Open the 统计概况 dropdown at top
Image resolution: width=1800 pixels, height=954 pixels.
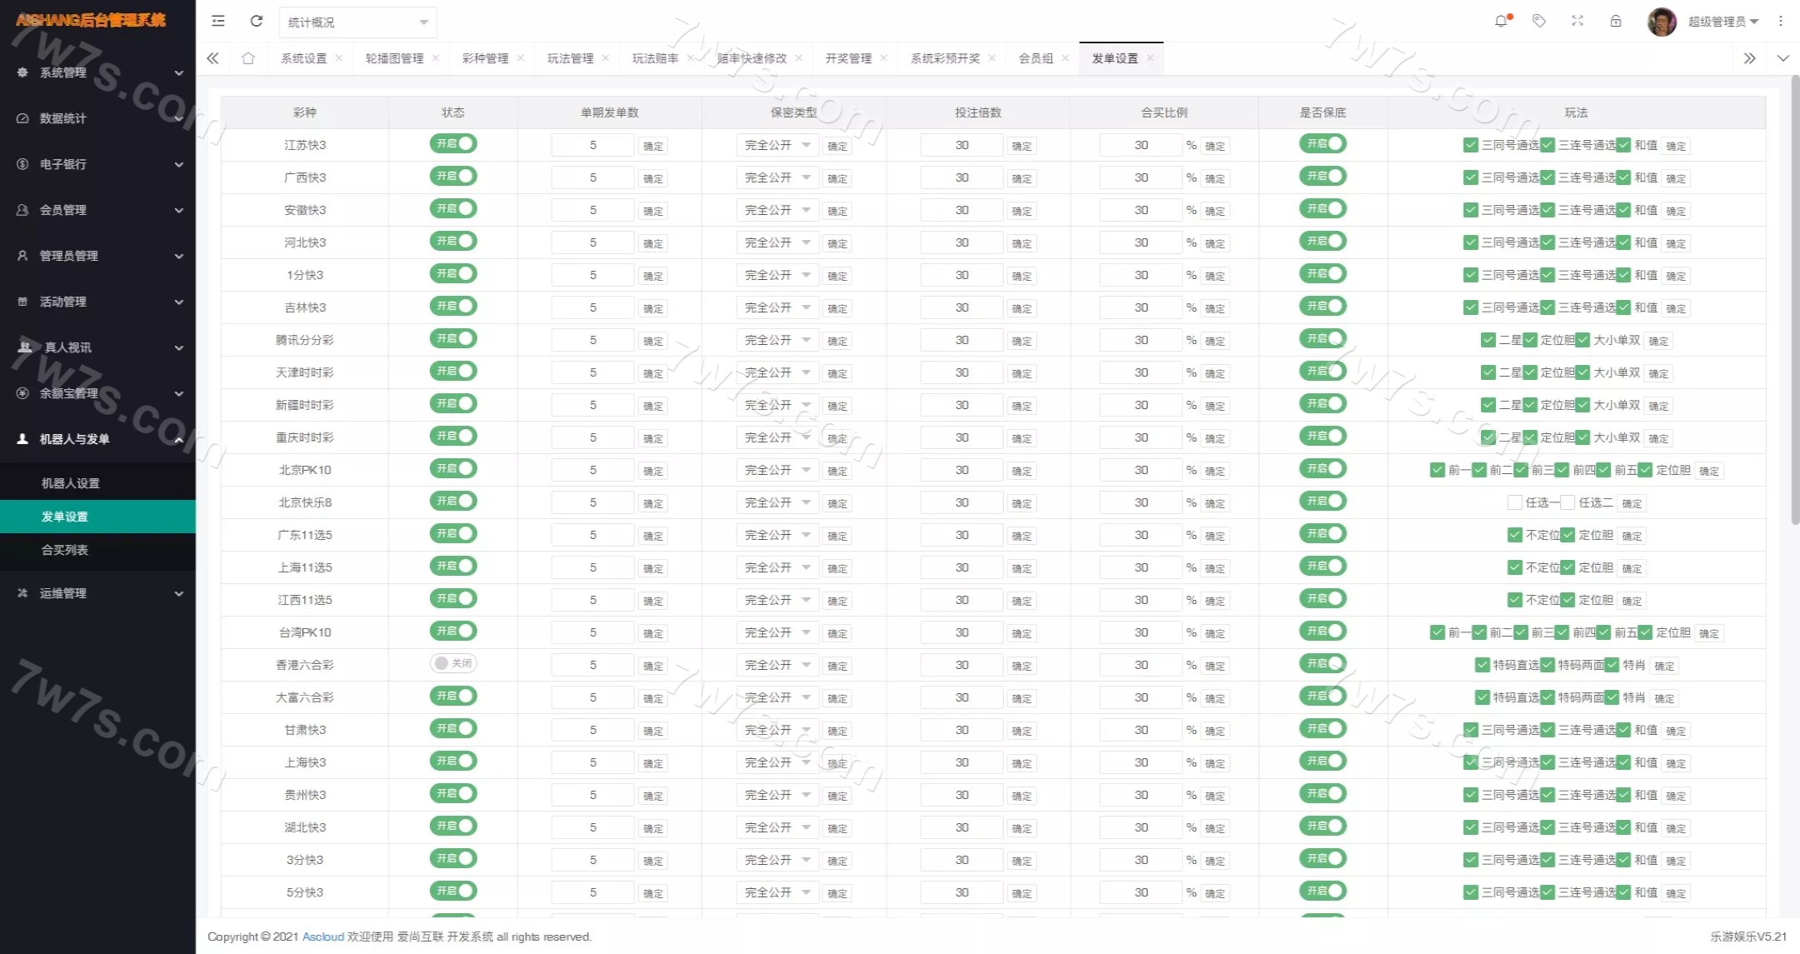pyautogui.click(x=357, y=22)
